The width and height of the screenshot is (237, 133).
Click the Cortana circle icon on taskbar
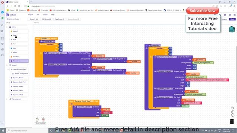[x=51, y=130]
